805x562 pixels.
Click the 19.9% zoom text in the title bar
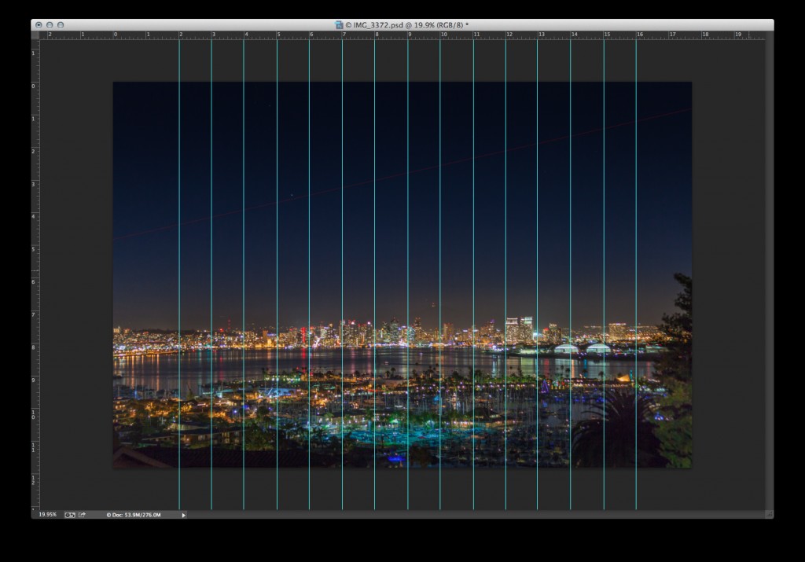(425, 24)
